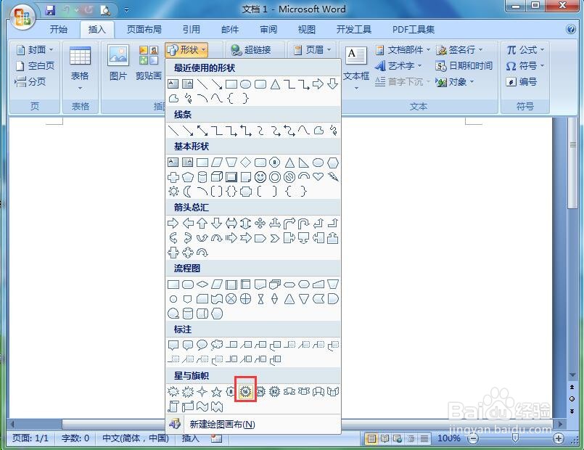
Task: Select the moon shape
Action: 187,192
